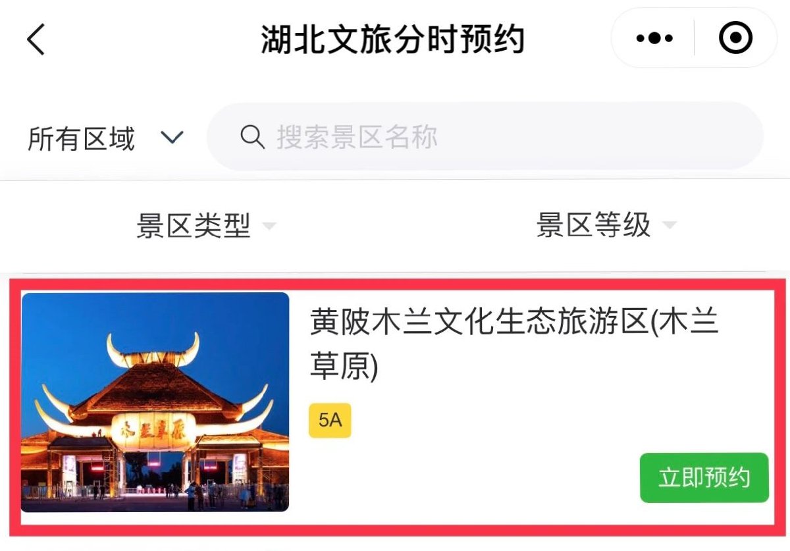This screenshot has width=790, height=551.
Task: Open the 景区等级 filter dropdown
Action: tap(606, 225)
